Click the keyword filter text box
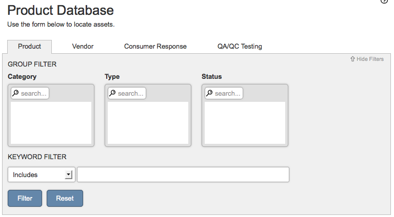 click(x=183, y=175)
